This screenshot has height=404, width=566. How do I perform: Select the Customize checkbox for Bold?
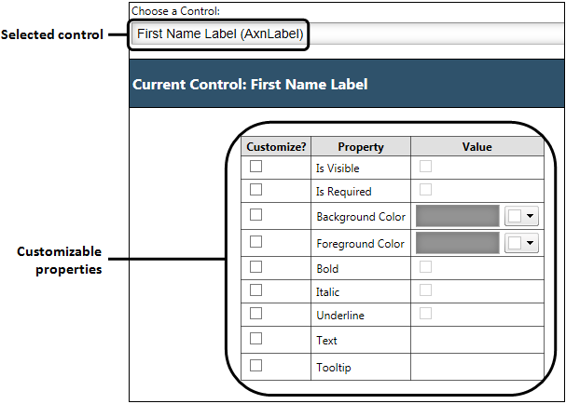(x=255, y=267)
